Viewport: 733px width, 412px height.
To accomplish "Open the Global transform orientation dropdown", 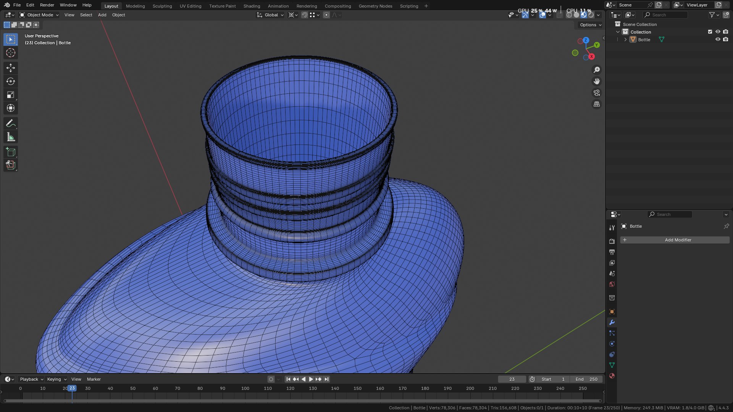I will pyautogui.click(x=270, y=15).
